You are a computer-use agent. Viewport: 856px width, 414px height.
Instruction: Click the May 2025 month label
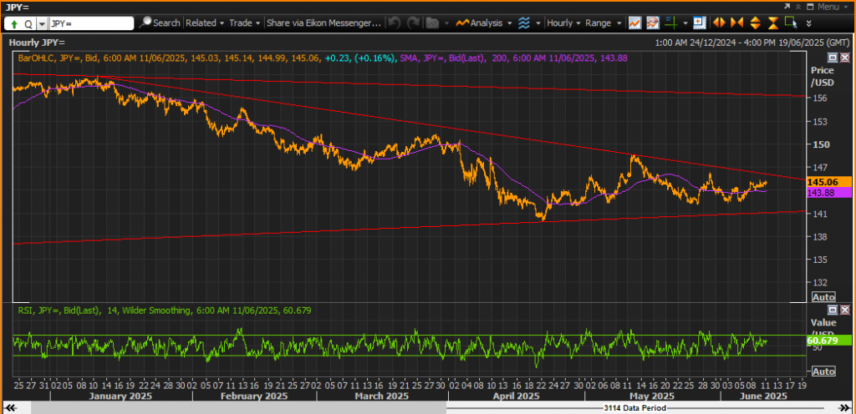(652, 396)
